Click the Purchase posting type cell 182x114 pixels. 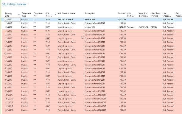(130, 27)
